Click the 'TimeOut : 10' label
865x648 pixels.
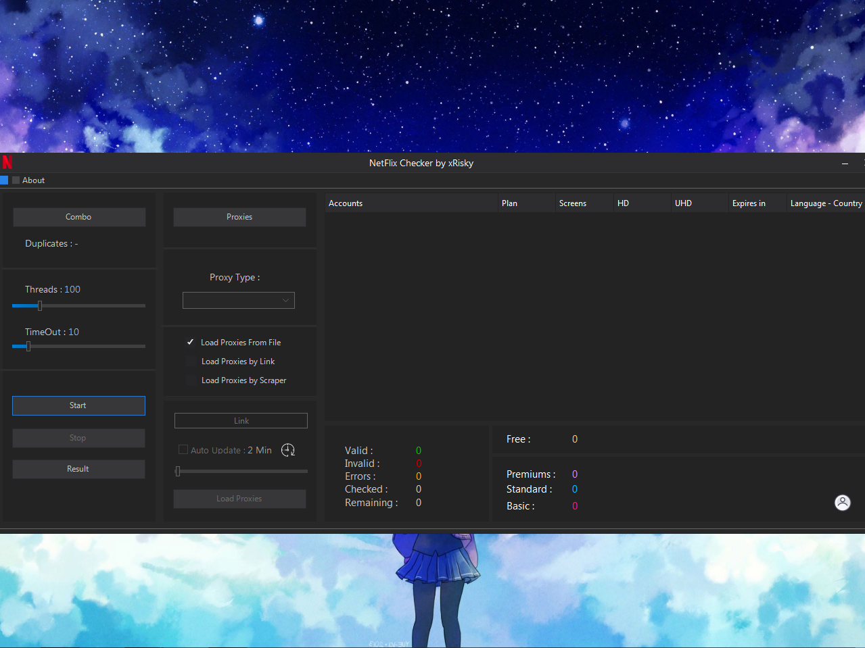pos(52,332)
